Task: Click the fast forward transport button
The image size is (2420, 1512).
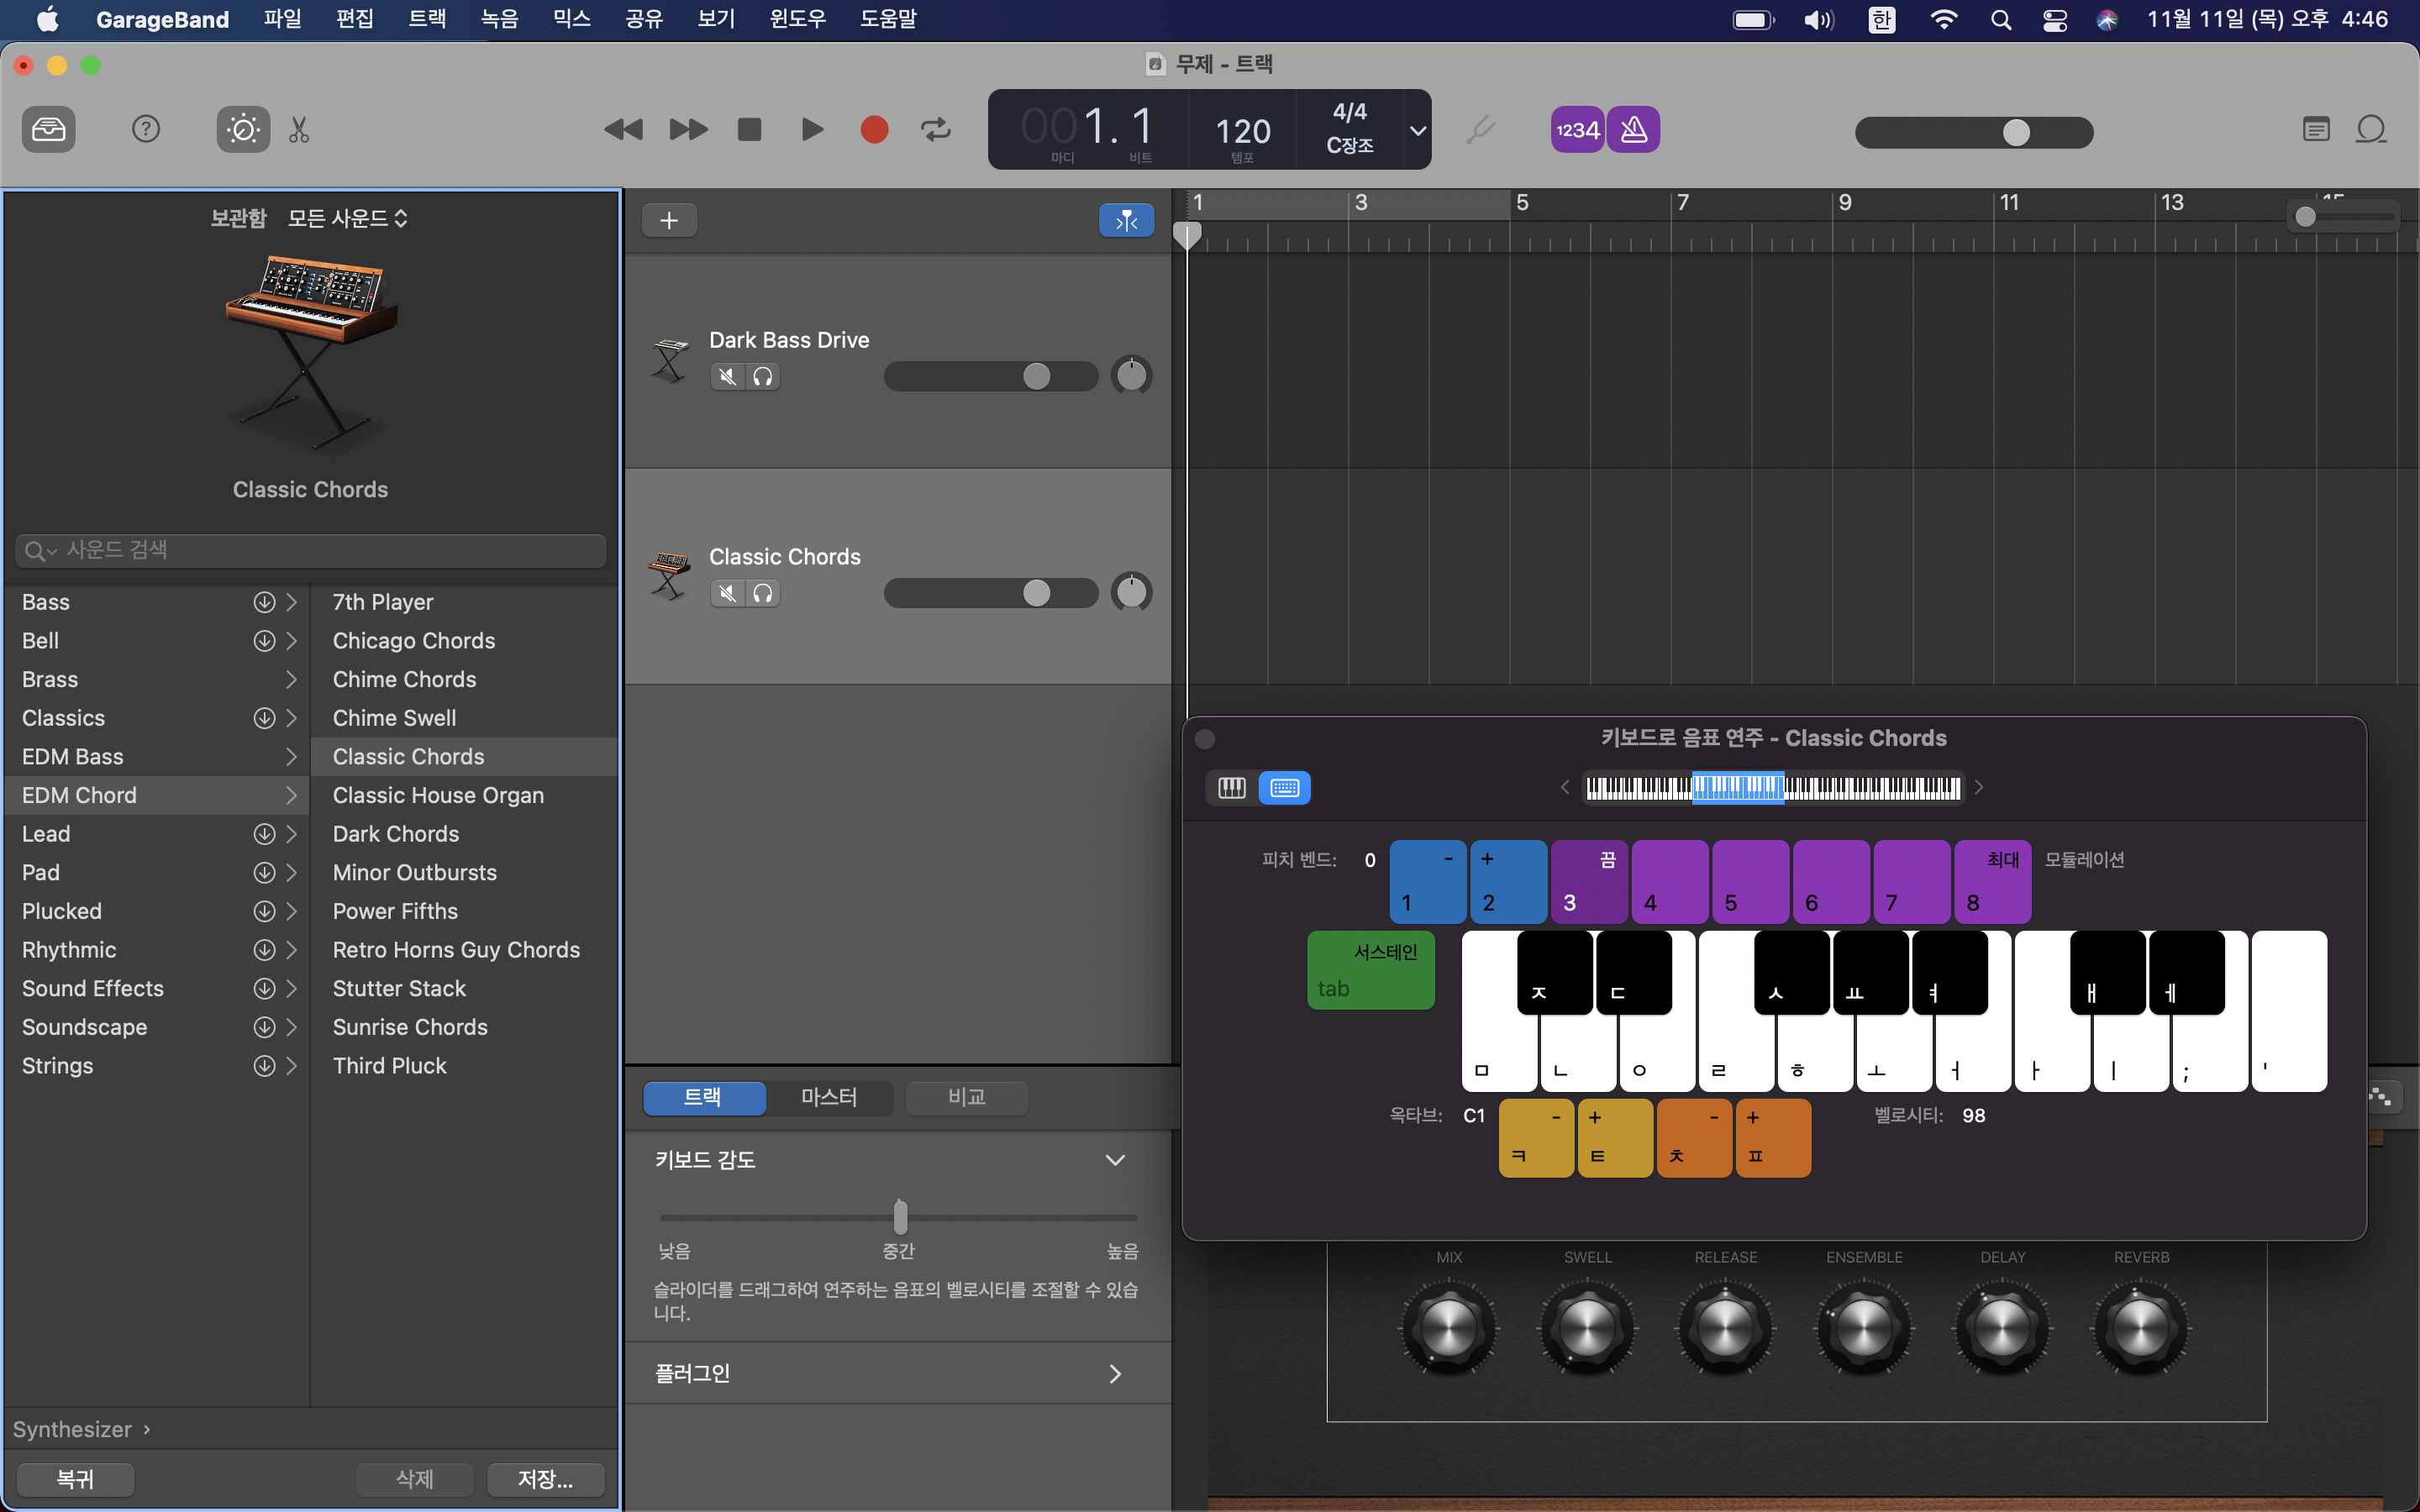Action: point(688,130)
